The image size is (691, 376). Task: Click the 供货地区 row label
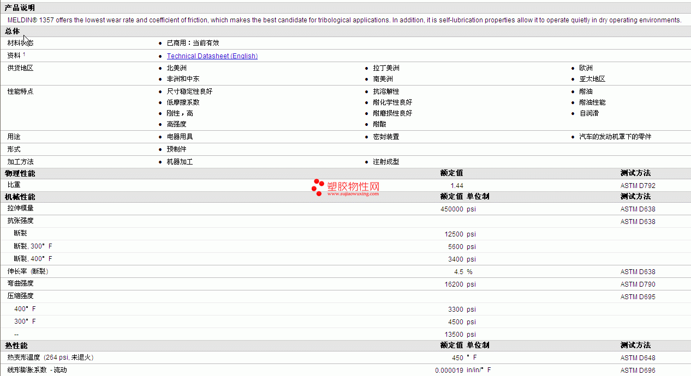[20, 68]
